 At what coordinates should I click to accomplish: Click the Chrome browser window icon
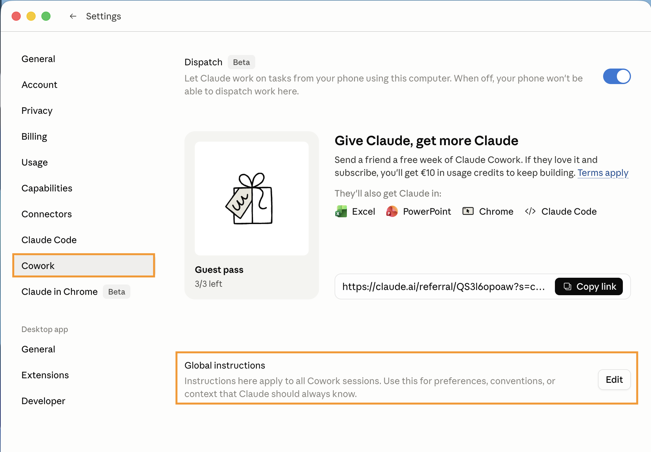[x=468, y=211]
